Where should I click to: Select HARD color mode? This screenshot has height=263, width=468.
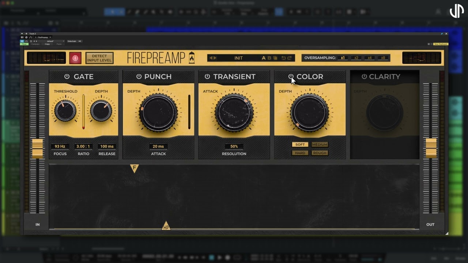300,153
